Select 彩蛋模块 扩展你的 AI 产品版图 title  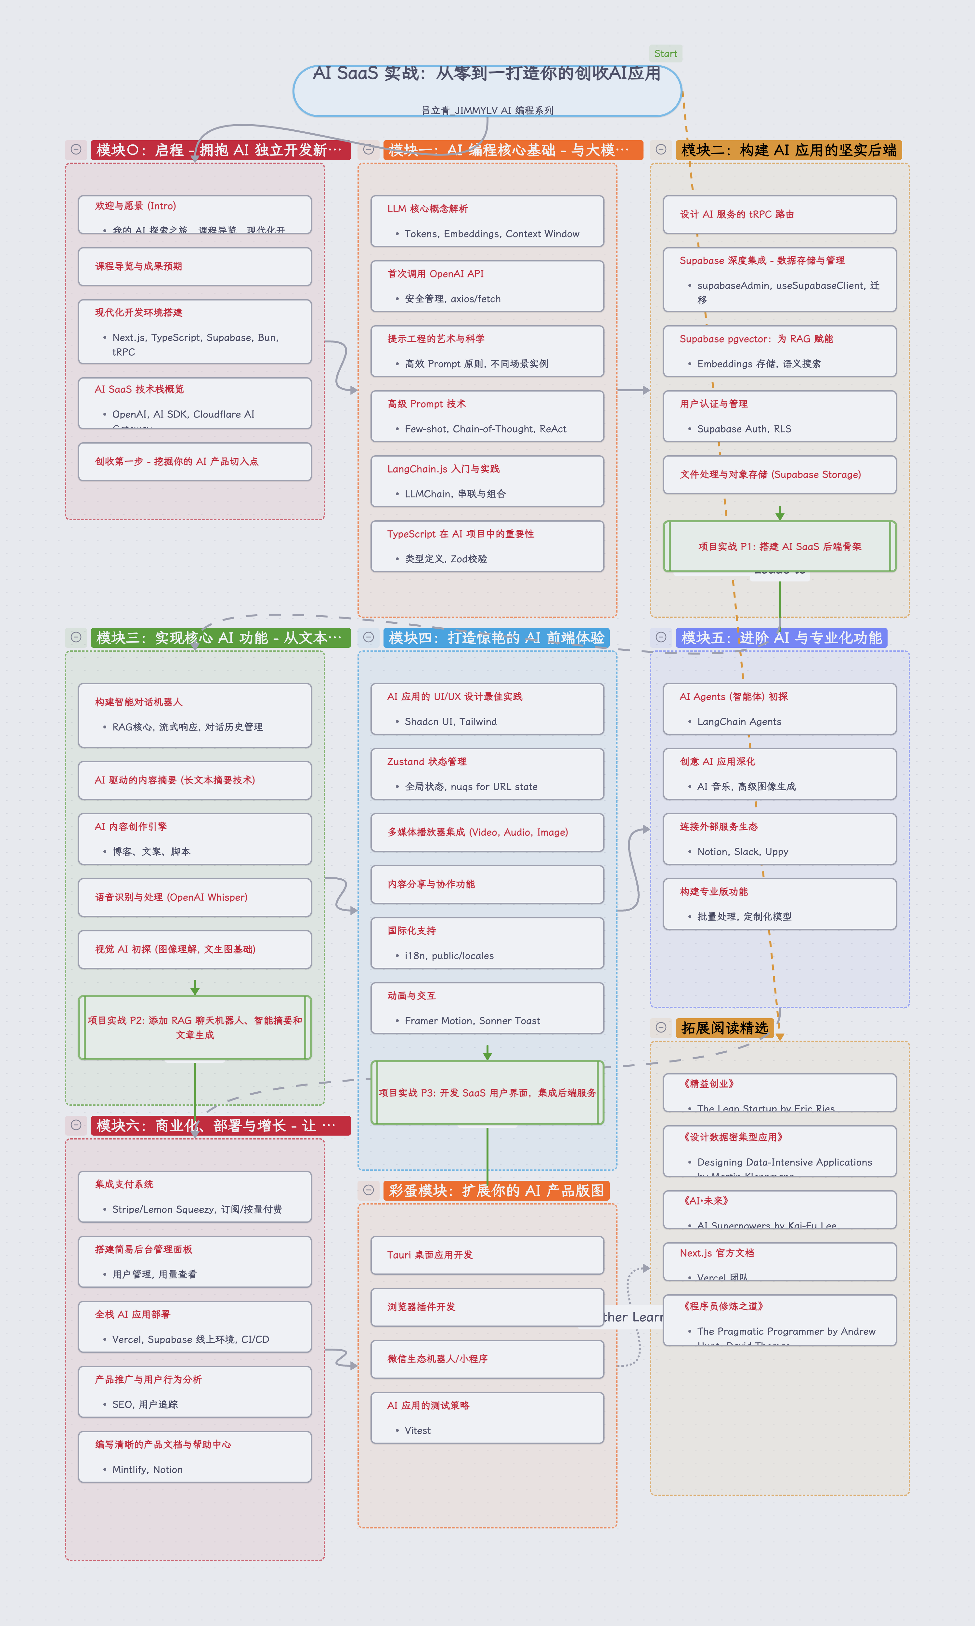(x=497, y=1190)
